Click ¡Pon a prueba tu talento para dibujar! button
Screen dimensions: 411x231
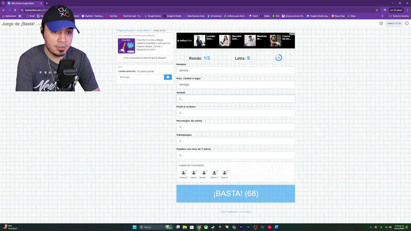click(x=145, y=58)
